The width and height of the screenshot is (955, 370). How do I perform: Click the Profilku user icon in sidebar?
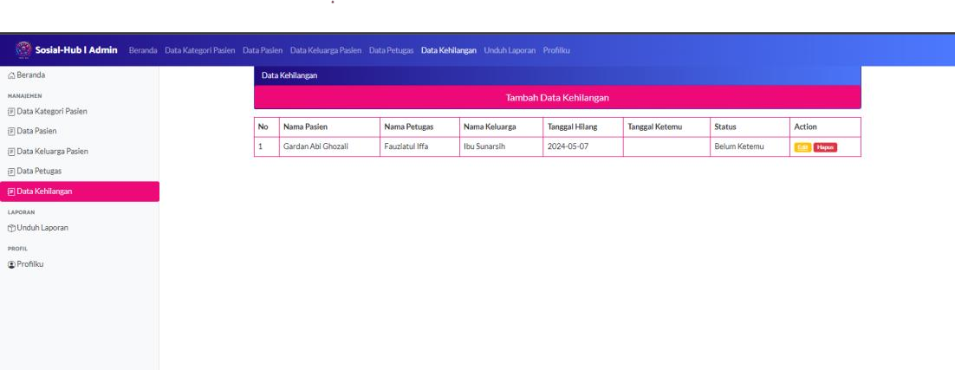point(6,264)
